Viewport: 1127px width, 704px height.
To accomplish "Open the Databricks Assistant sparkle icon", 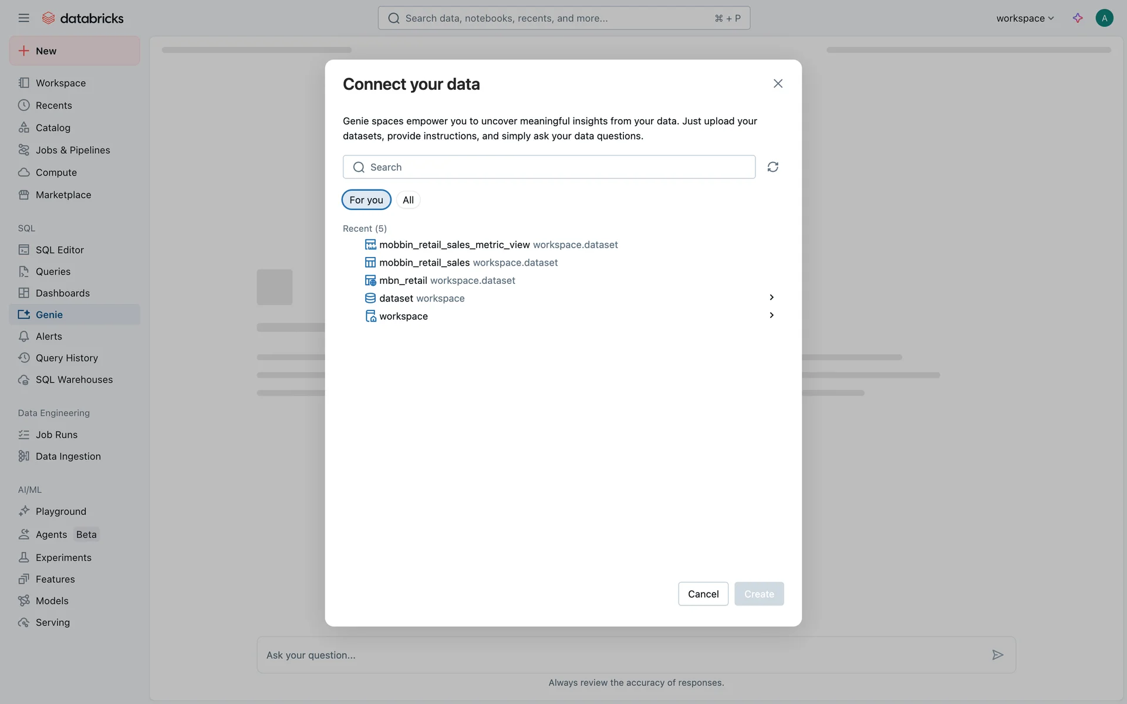I will pyautogui.click(x=1077, y=18).
